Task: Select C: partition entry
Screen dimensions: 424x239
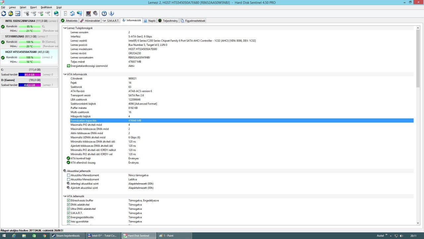Action: 29,72
